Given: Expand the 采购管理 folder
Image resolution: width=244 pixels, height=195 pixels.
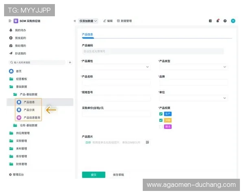Looking at the screenshot, I should (18, 141).
